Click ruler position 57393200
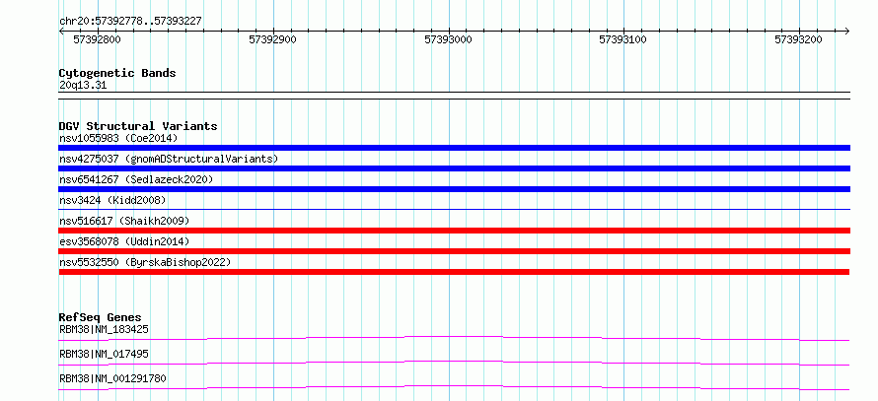 (798, 39)
